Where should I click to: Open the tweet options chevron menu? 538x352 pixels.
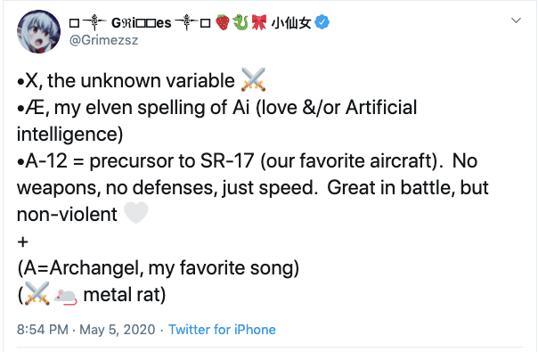click(x=516, y=20)
